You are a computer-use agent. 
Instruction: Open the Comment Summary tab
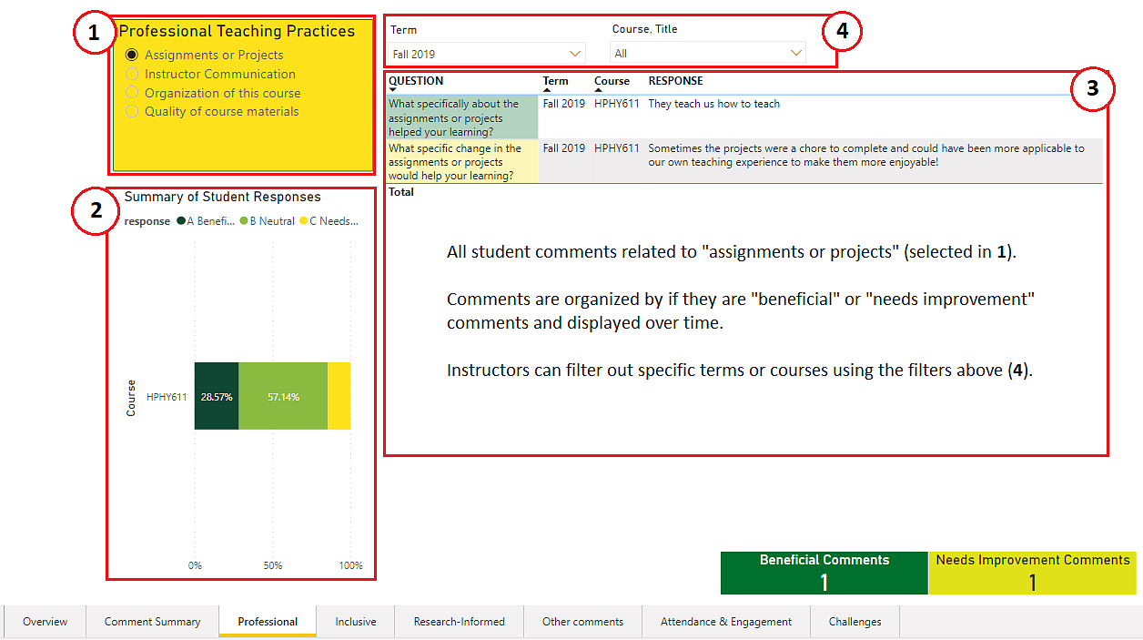point(152,622)
